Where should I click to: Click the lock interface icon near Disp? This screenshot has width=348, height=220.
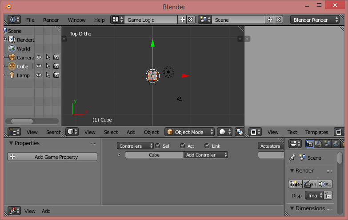click(x=328, y=196)
